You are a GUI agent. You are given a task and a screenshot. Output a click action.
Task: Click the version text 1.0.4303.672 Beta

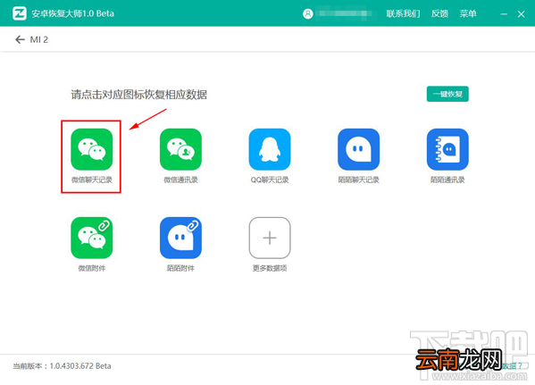(x=80, y=366)
